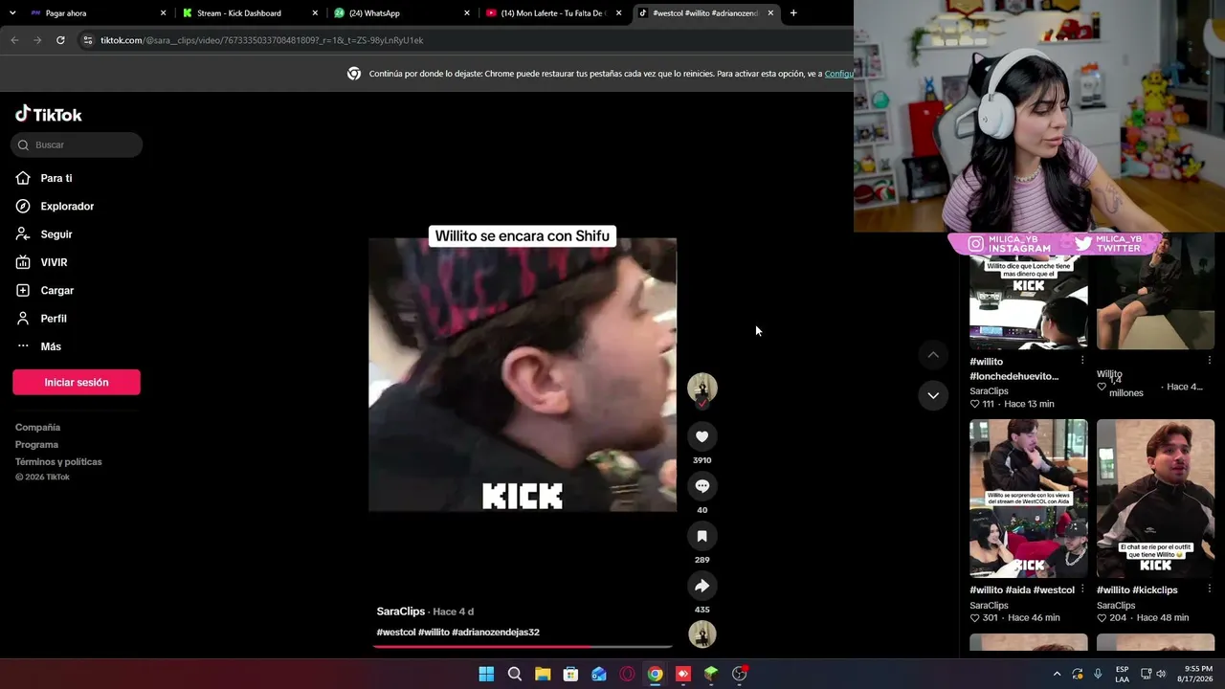Viewport: 1225px width, 689px height.
Task: Switch to the Mon Laferte YouTube tab
Action: coord(554,13)
